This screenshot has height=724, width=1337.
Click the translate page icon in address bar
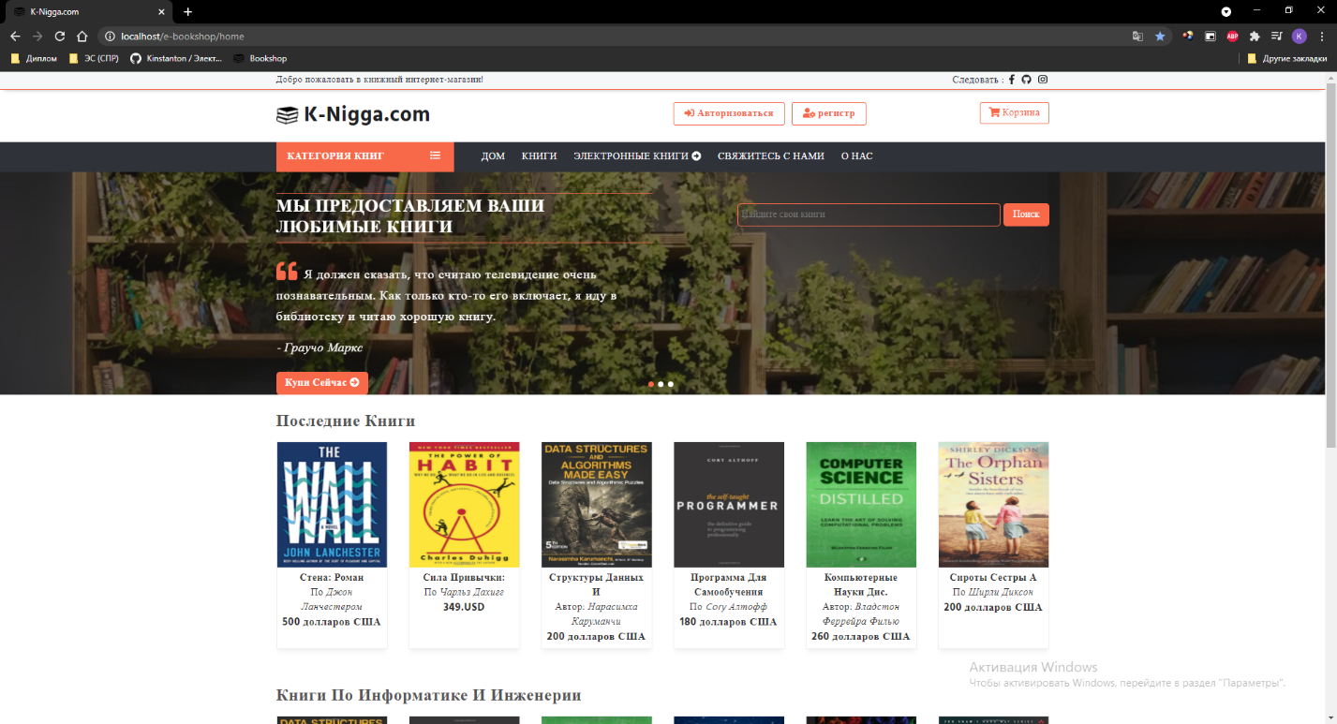[1137, 37]
